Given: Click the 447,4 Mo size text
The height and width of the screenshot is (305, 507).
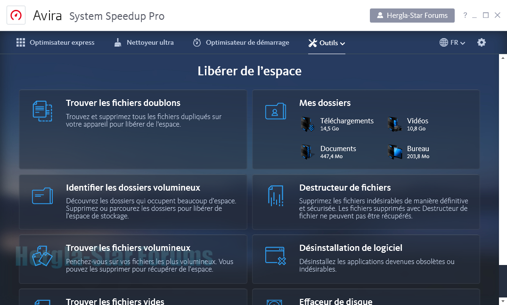Looking at the screenshot, I should pyautogui.click(x=331, y=156).
